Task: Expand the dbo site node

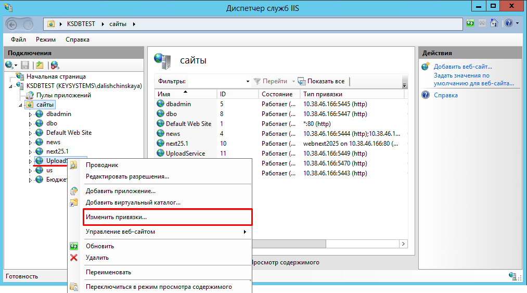Action: pos(30,124)
